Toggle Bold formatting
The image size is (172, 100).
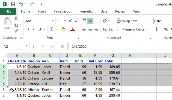pyautogui.click(x=28, y=29)
